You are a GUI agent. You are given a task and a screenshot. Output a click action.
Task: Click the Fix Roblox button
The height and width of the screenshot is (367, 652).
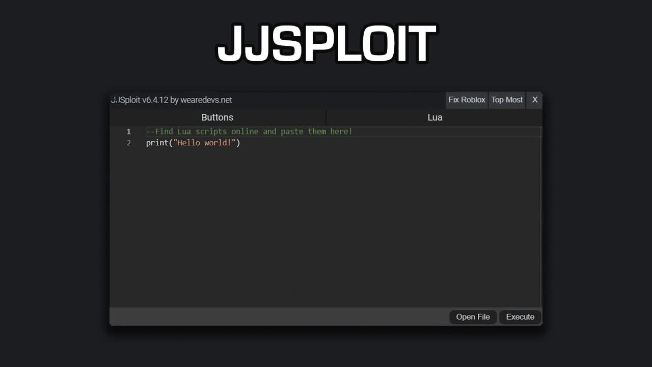467,100
